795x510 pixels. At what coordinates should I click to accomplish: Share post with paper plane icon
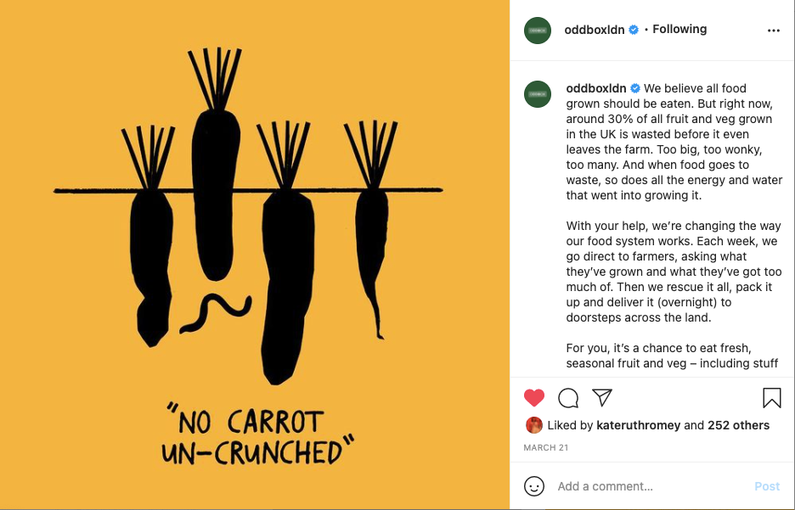point(602,398)
